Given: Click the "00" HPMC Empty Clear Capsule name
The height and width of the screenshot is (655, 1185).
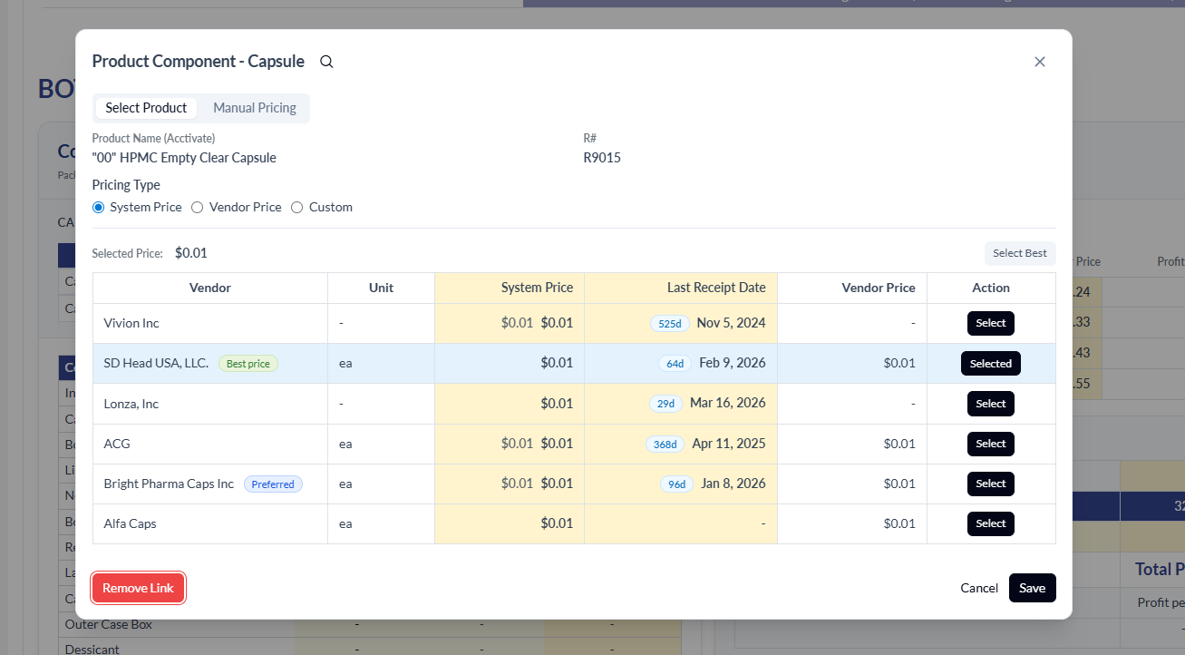Looking at the screenshot, I should coord(184,158).
